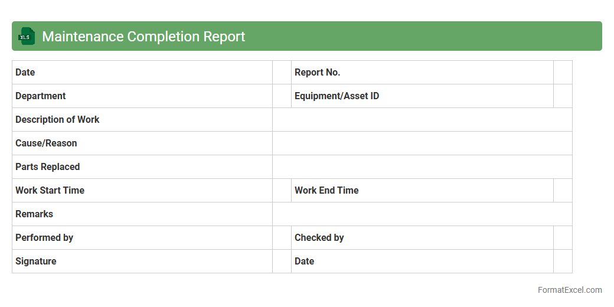Click the blank Remarks entry field

[x=422, y=214]
